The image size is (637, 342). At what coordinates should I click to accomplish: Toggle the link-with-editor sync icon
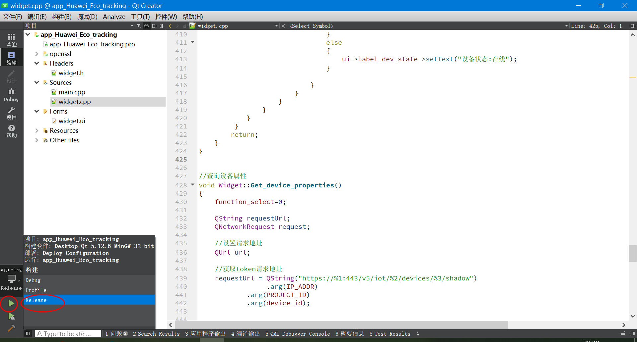click(x=147, y=26)
